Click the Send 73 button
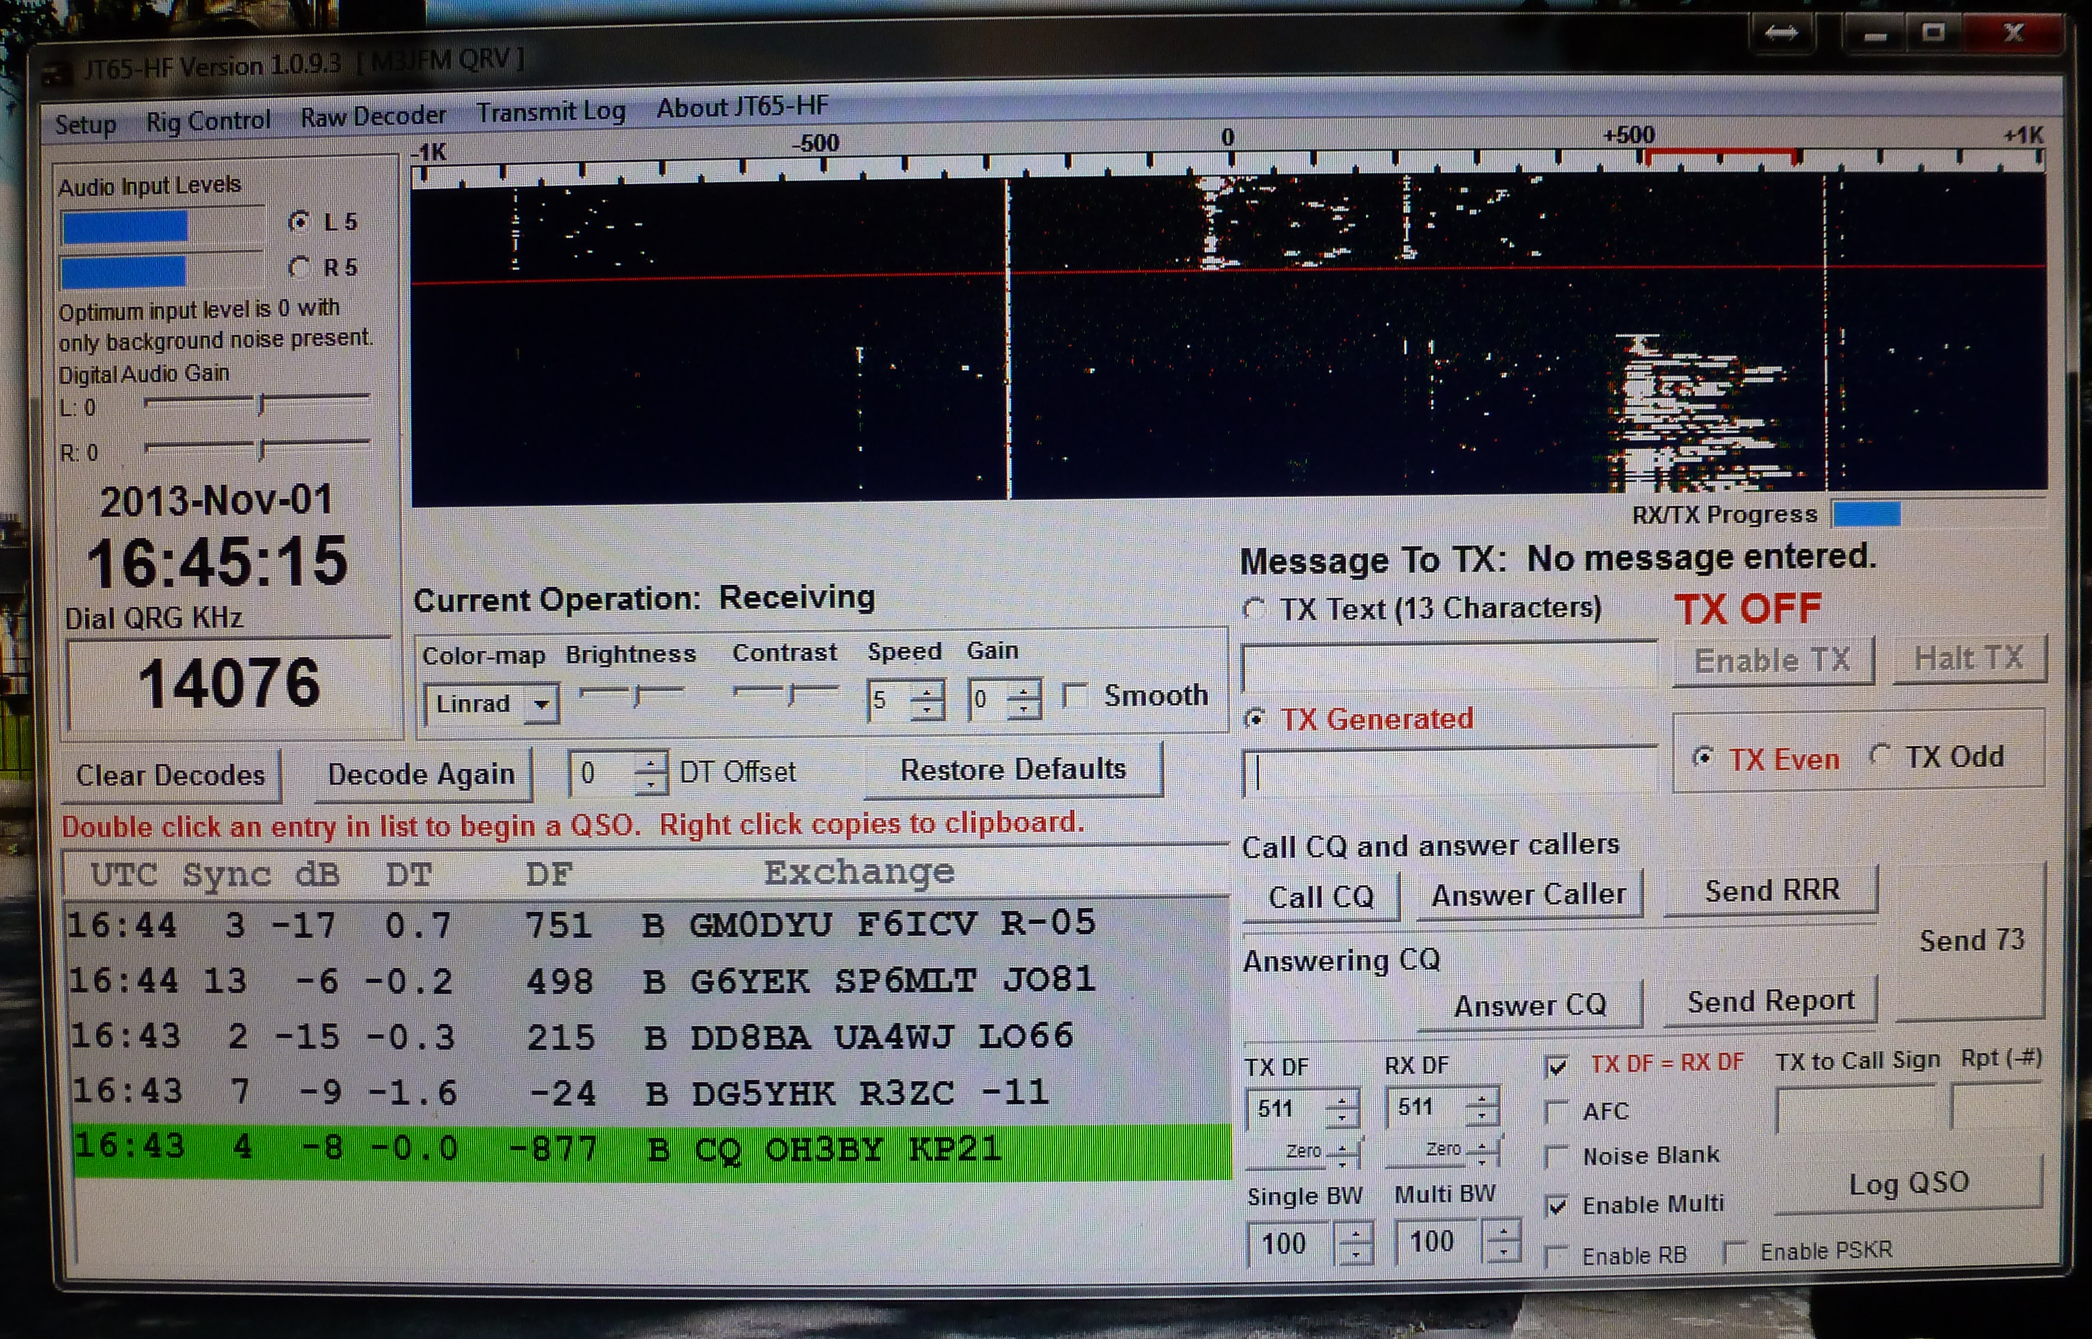Image resolution: width=2092 pixels, height=1339 pixels. pos(1971,940)
